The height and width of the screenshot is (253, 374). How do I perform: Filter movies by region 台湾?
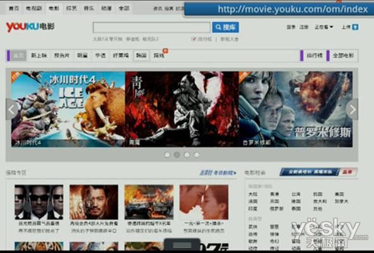pos(296,194)
